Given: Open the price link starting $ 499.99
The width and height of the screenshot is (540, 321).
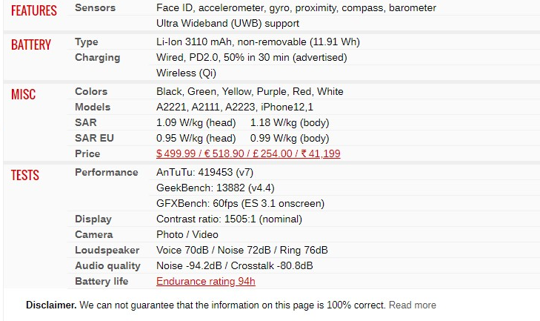Looking at the screenshot, I should 248,153.
